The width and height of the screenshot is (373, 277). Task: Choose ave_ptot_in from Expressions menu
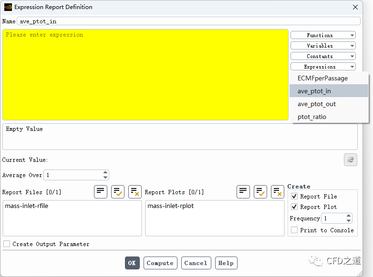pos(329,91)
